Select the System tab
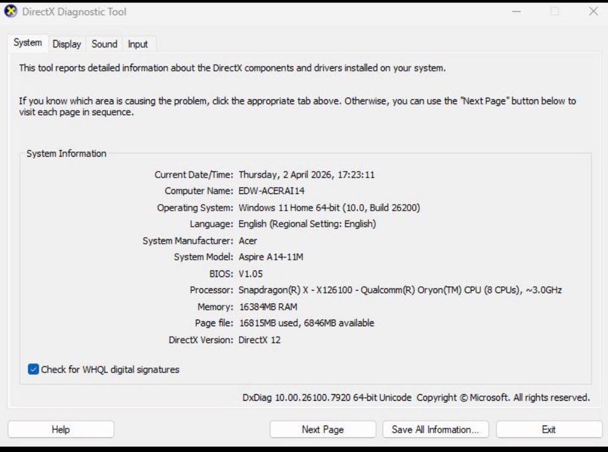This screenshot has width=608, height=452. [27, 42]
